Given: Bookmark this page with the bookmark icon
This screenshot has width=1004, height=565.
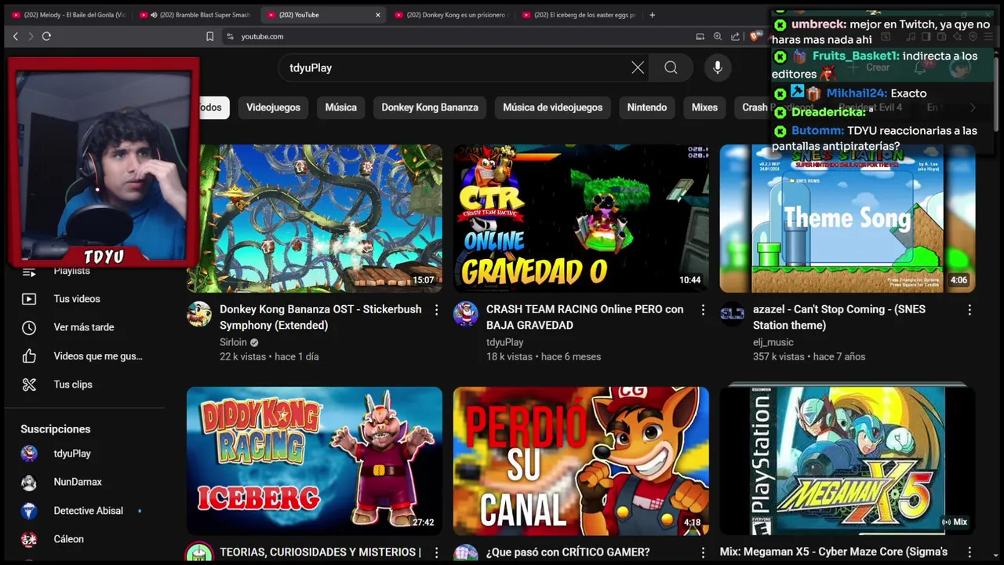Looking at the screenshot, I should click(209, 36).
